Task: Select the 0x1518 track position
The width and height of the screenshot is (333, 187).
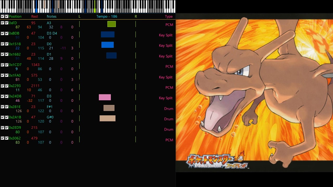Action: coord(15,44)
